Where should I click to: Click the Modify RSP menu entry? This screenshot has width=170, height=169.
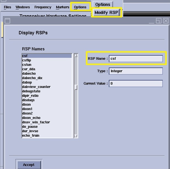tap(106, 13)
